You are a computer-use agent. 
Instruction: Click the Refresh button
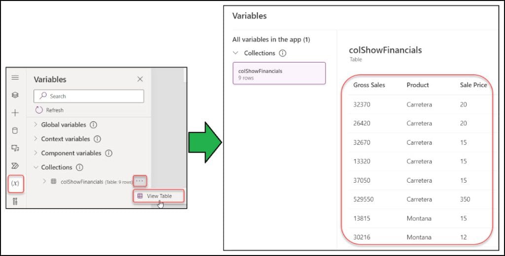pyautogui.click(x=50, y=110)
